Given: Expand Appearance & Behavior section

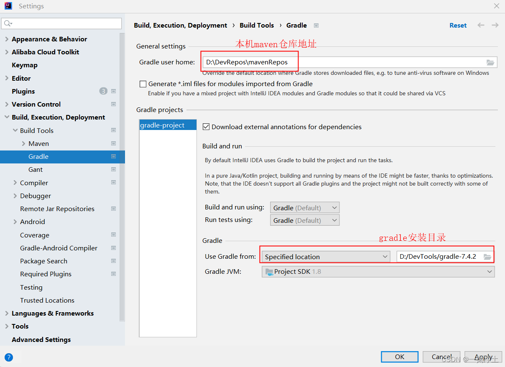Looking at the screenshot, I should (x=7, y=39).
